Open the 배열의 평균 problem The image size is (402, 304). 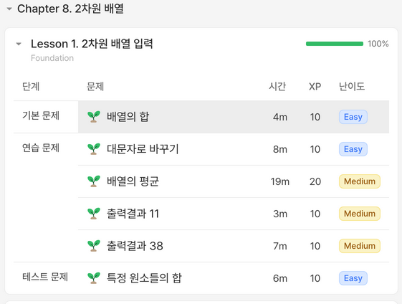(x=133, y=181)
